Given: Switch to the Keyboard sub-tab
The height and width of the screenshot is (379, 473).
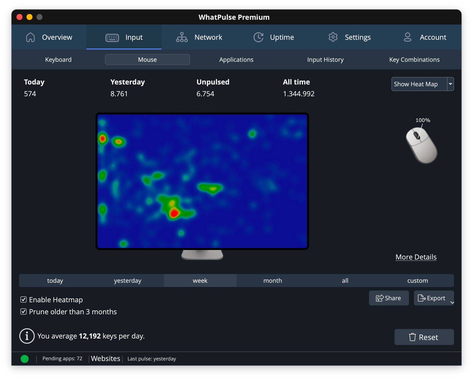Looking at the screenshot, I should click(58, 59).
